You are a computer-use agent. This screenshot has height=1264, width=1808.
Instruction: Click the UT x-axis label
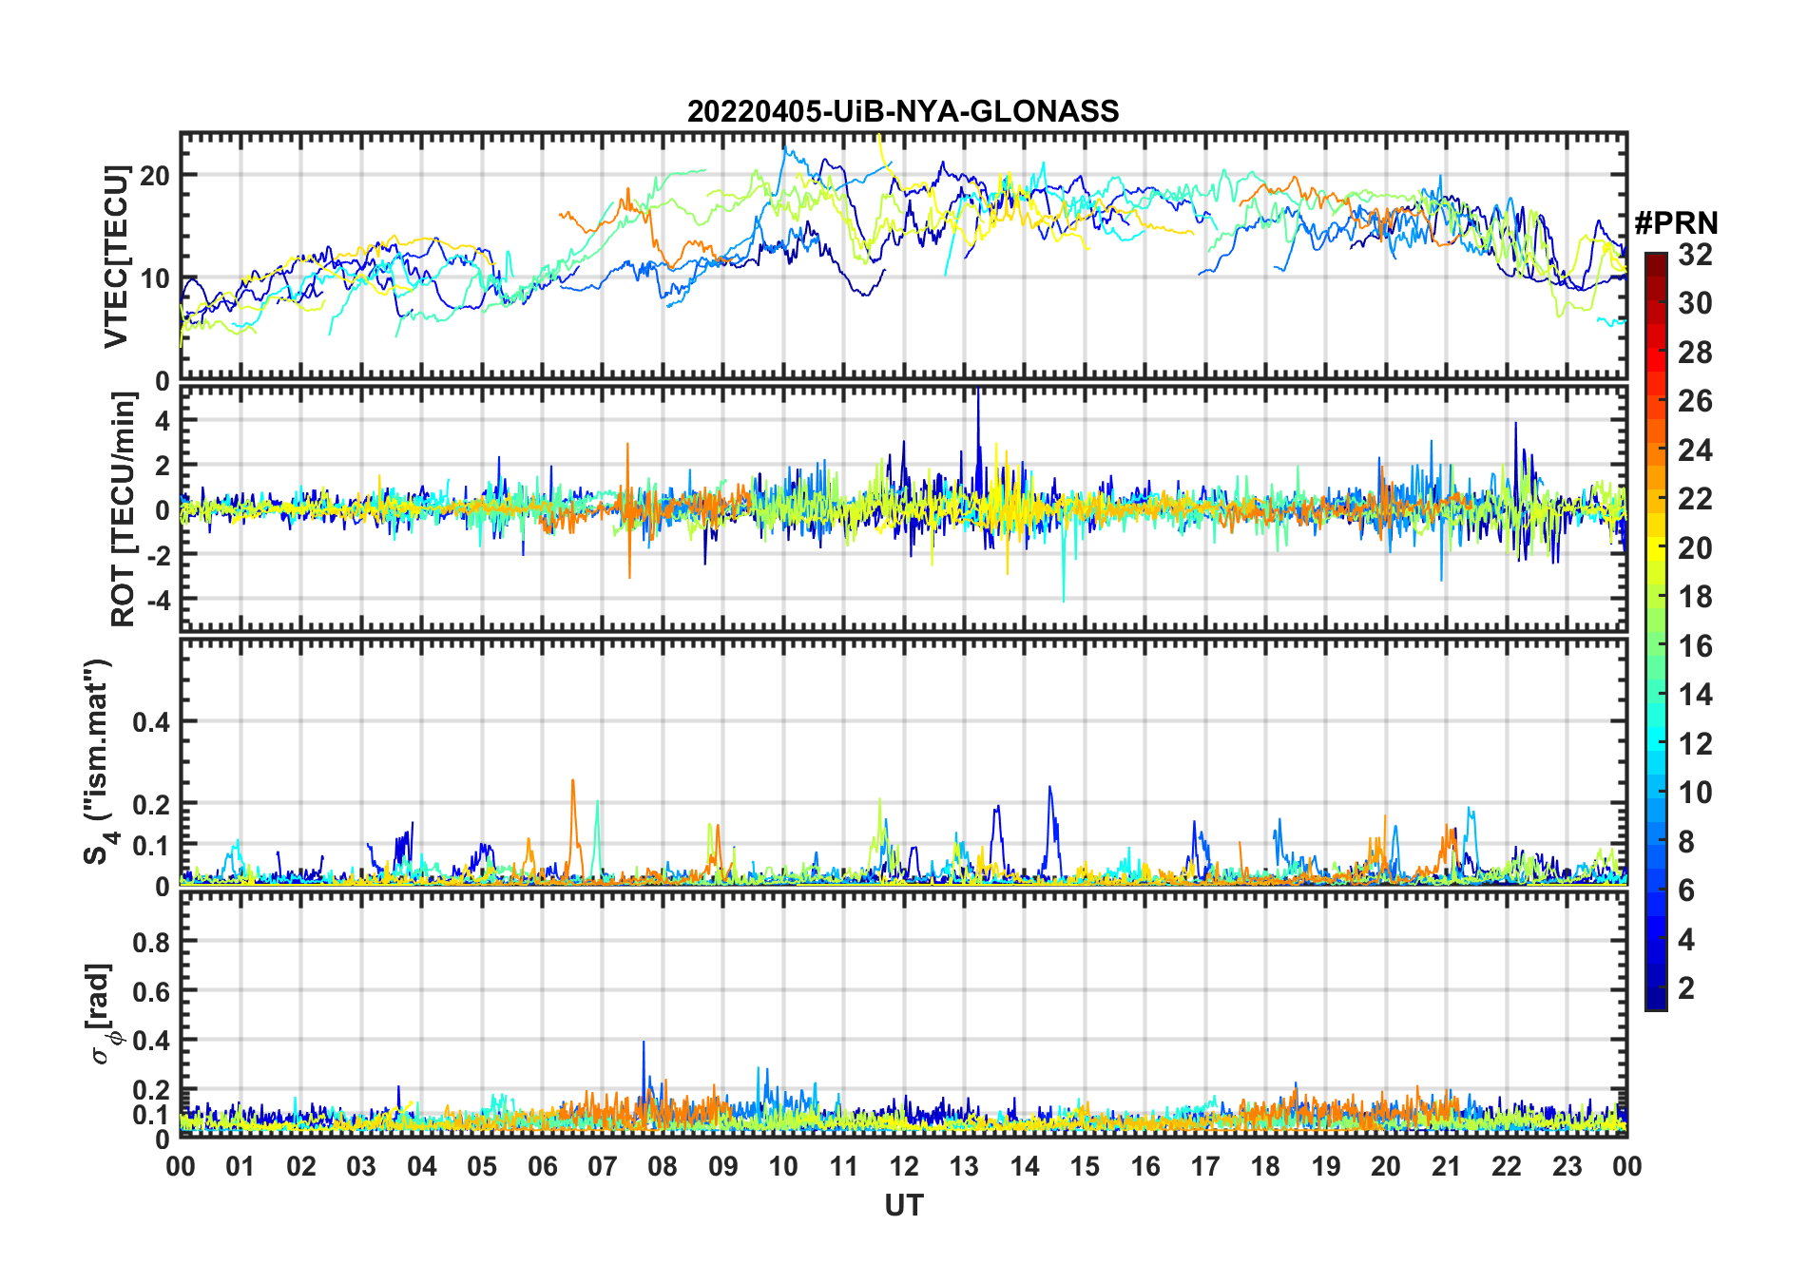pos(904,1205)
